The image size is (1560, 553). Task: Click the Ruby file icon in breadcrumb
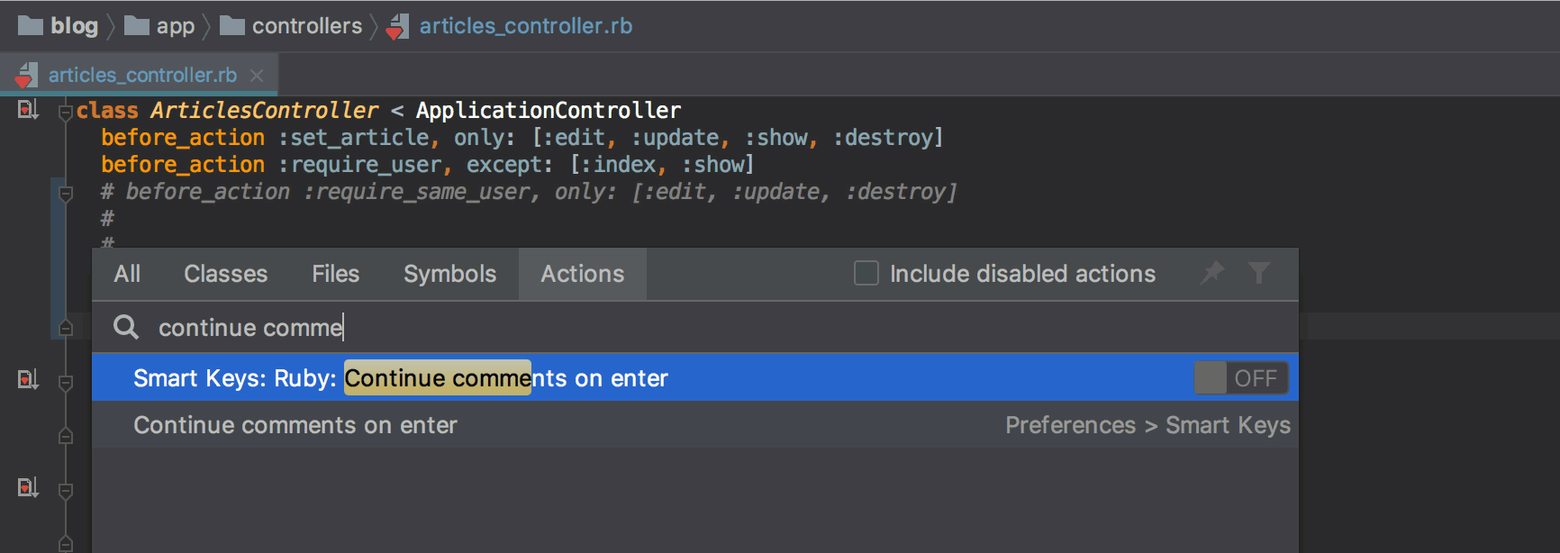point(397,26)
